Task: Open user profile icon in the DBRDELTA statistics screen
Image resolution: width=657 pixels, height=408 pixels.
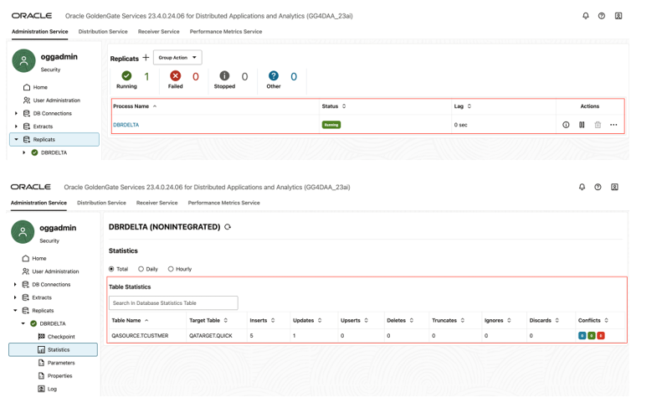Action: click(x=614, y=187)
